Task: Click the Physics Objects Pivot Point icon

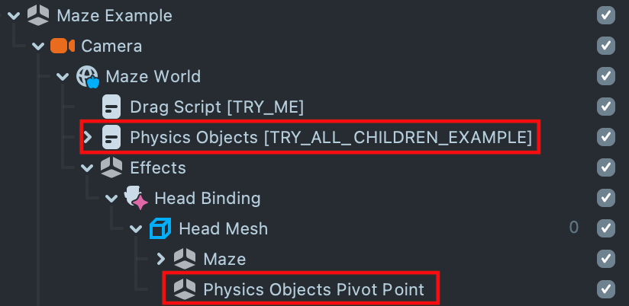Action: click(185, 289)
